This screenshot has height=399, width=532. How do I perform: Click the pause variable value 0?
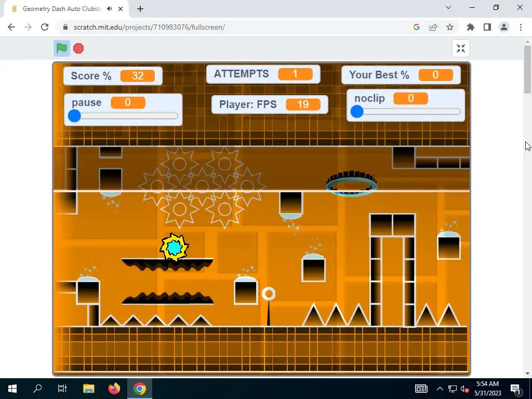point(128,102)
